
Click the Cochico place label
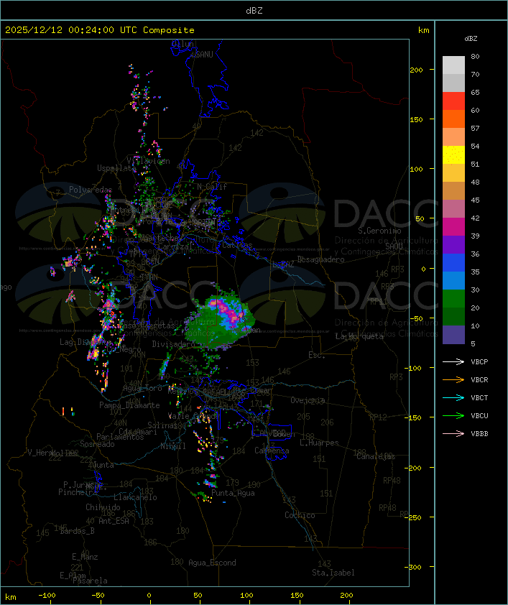300,515
